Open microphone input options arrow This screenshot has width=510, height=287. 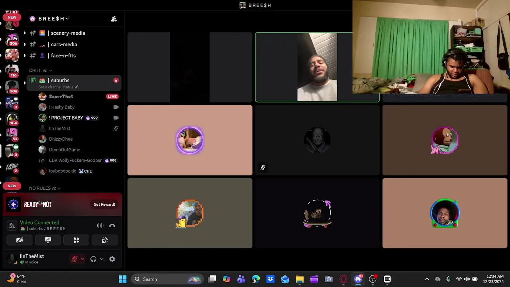tap(82, 259)
